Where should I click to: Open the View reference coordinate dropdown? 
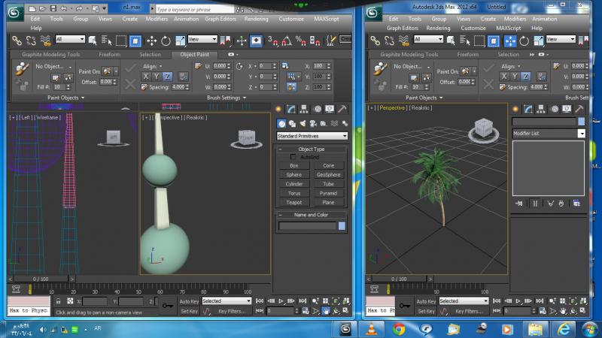point(203,40)
